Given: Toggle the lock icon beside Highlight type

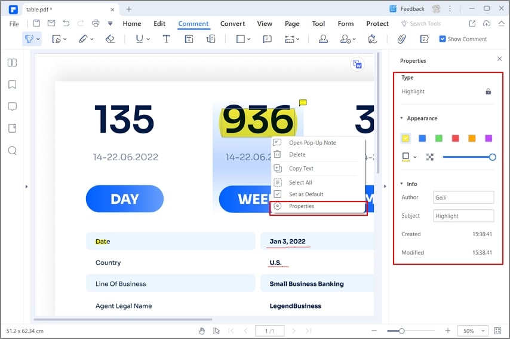Looking at the screenshot, I should pyautogui.click(x=489, y=91).
